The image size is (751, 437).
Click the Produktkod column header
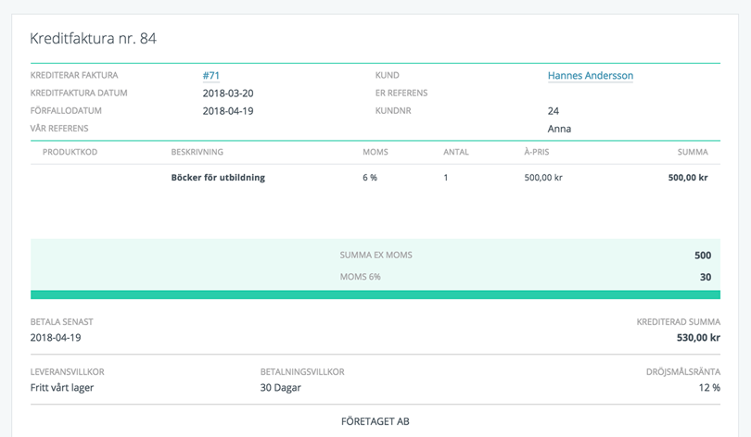[70, 152]
